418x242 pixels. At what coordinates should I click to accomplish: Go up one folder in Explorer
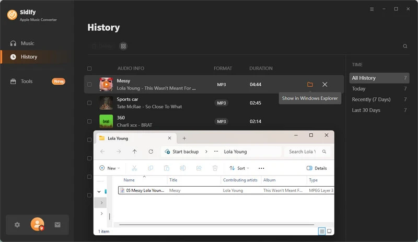[135, 152]
